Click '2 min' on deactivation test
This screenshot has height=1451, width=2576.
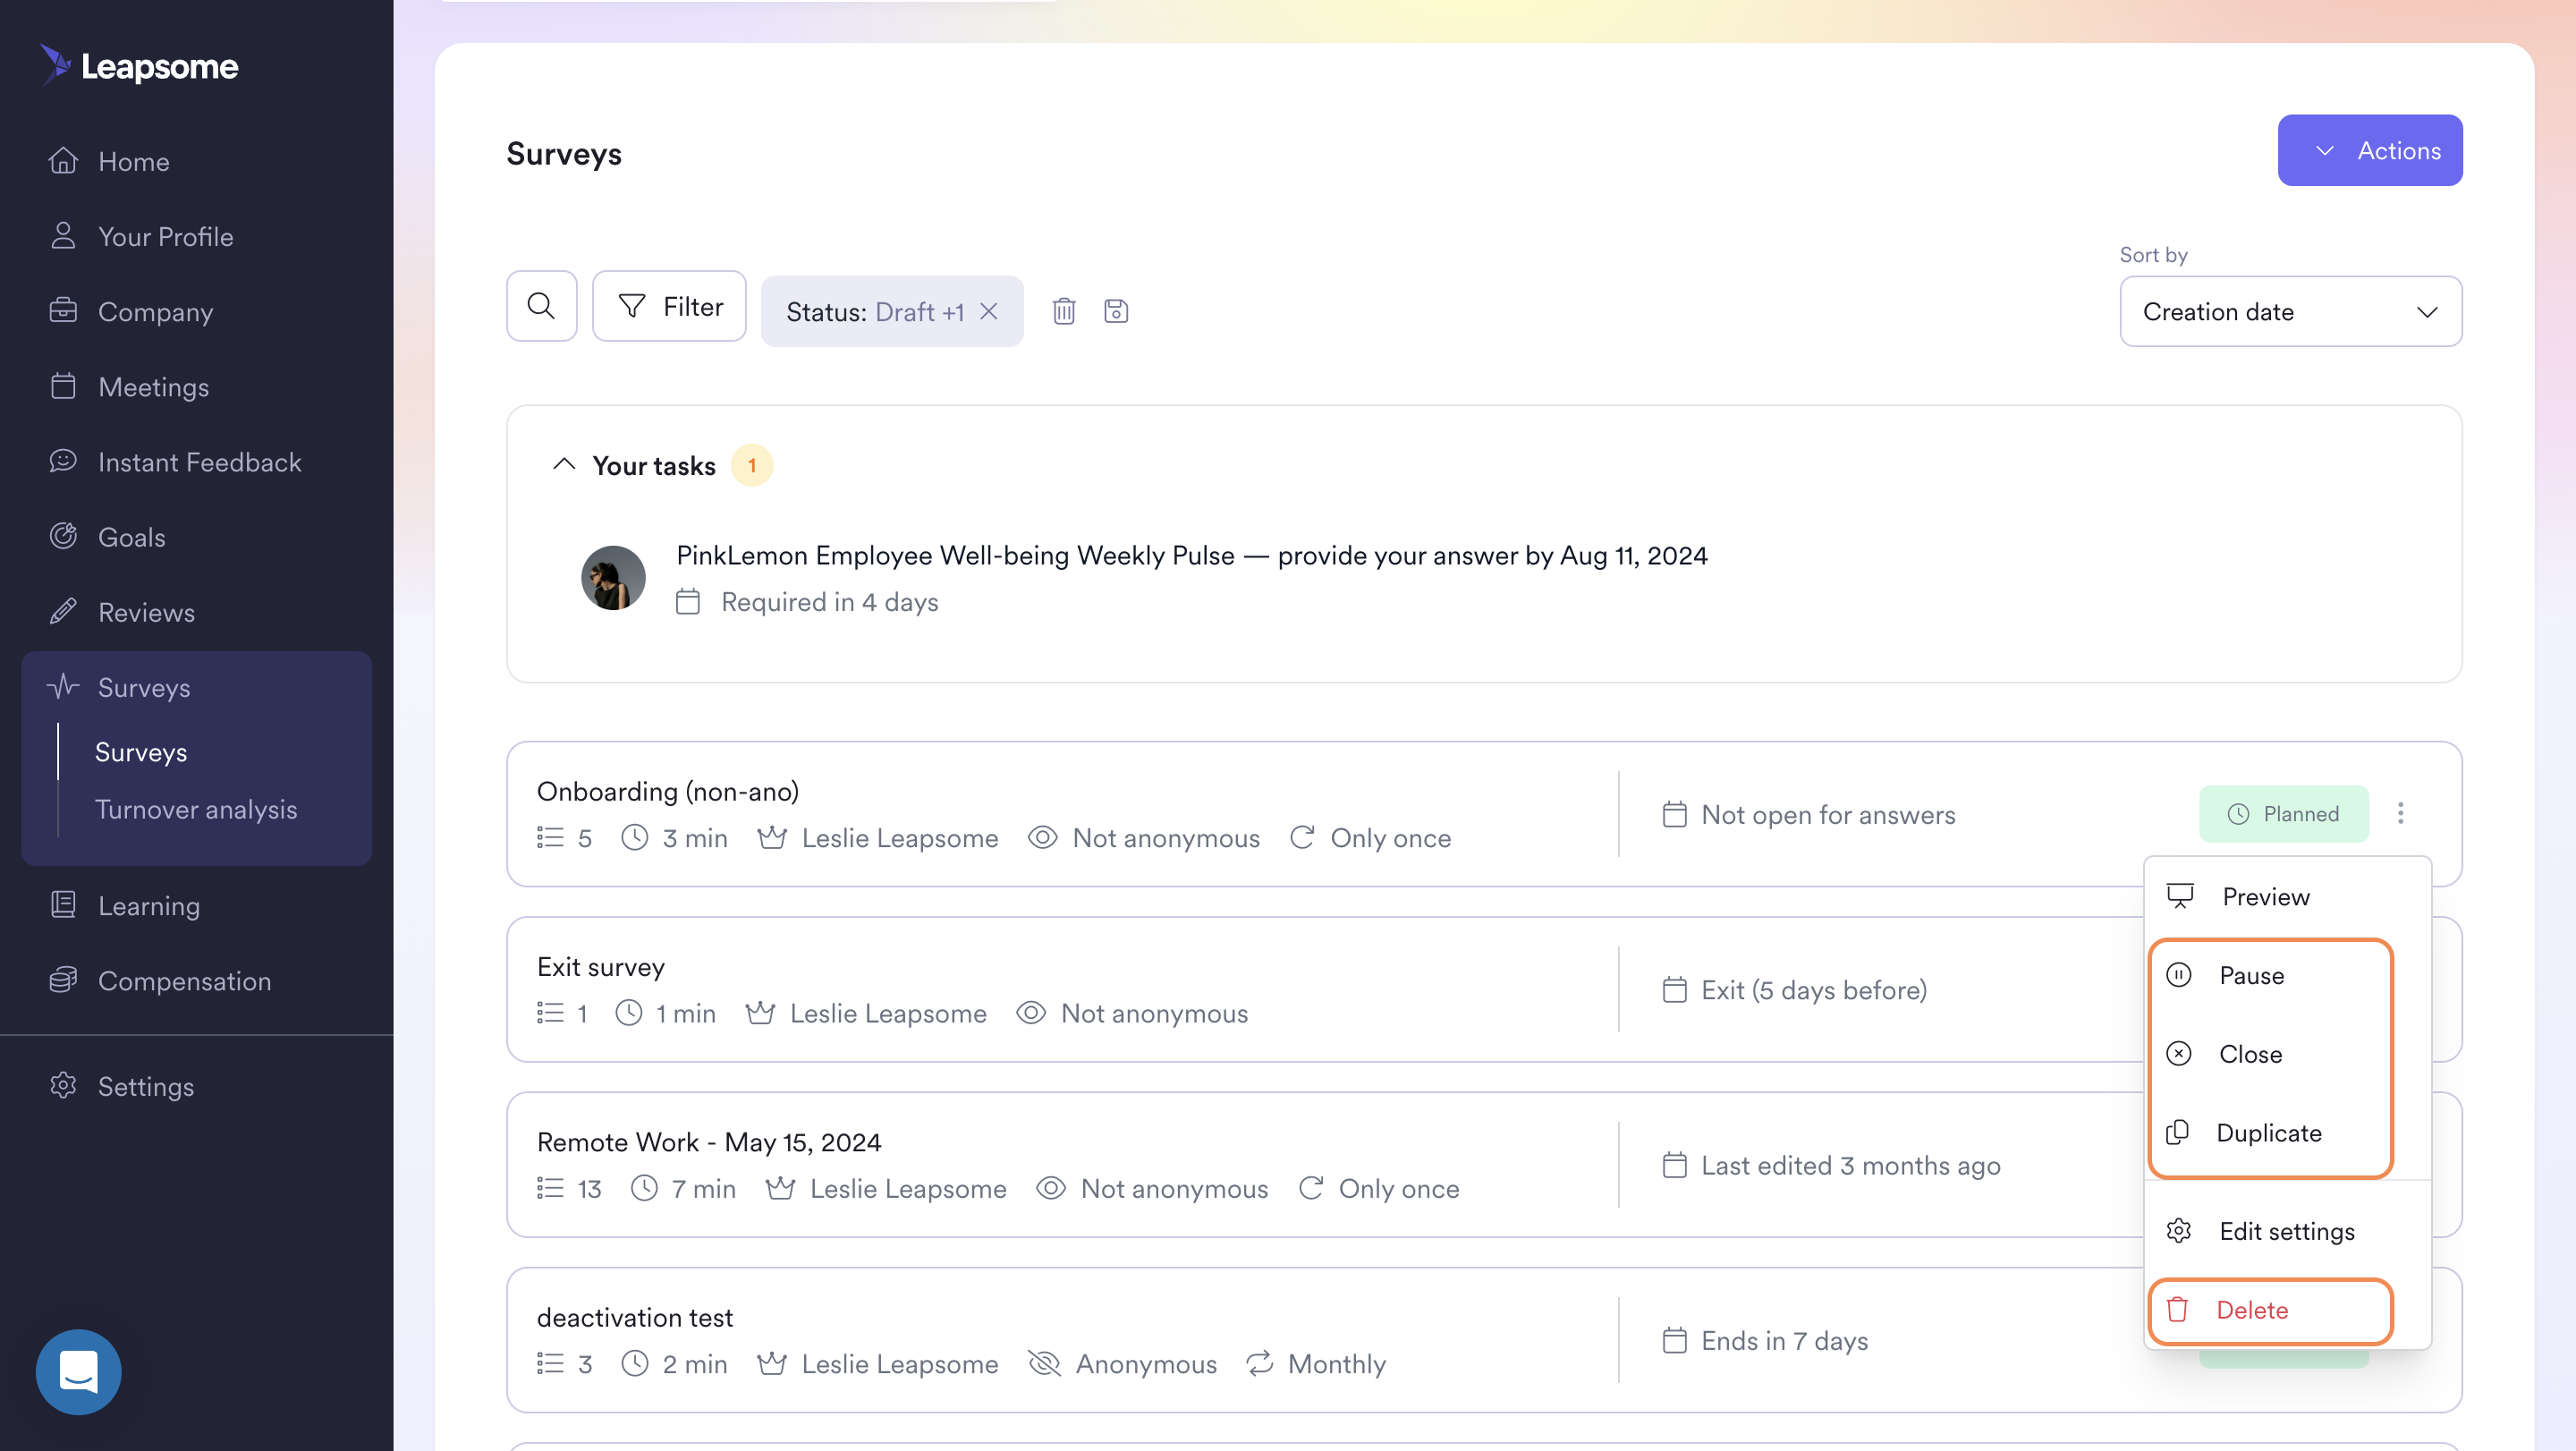[695, 1363]
